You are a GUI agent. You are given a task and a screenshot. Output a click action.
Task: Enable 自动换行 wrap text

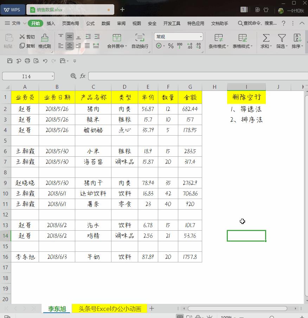(x=139, y=41)
